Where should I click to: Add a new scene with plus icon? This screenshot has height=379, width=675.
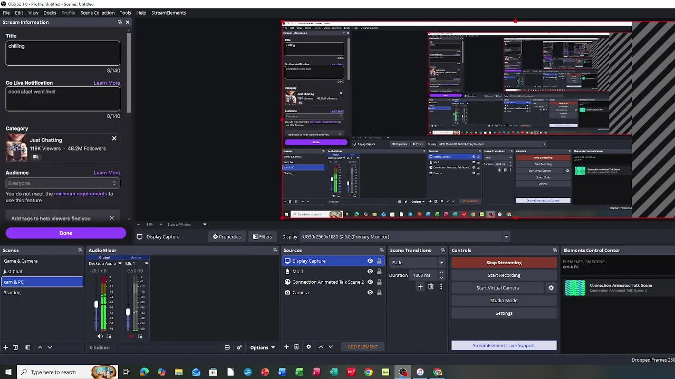coord(6,347)
